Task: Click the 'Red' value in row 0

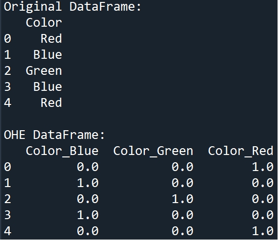Action: click(51, 39)
